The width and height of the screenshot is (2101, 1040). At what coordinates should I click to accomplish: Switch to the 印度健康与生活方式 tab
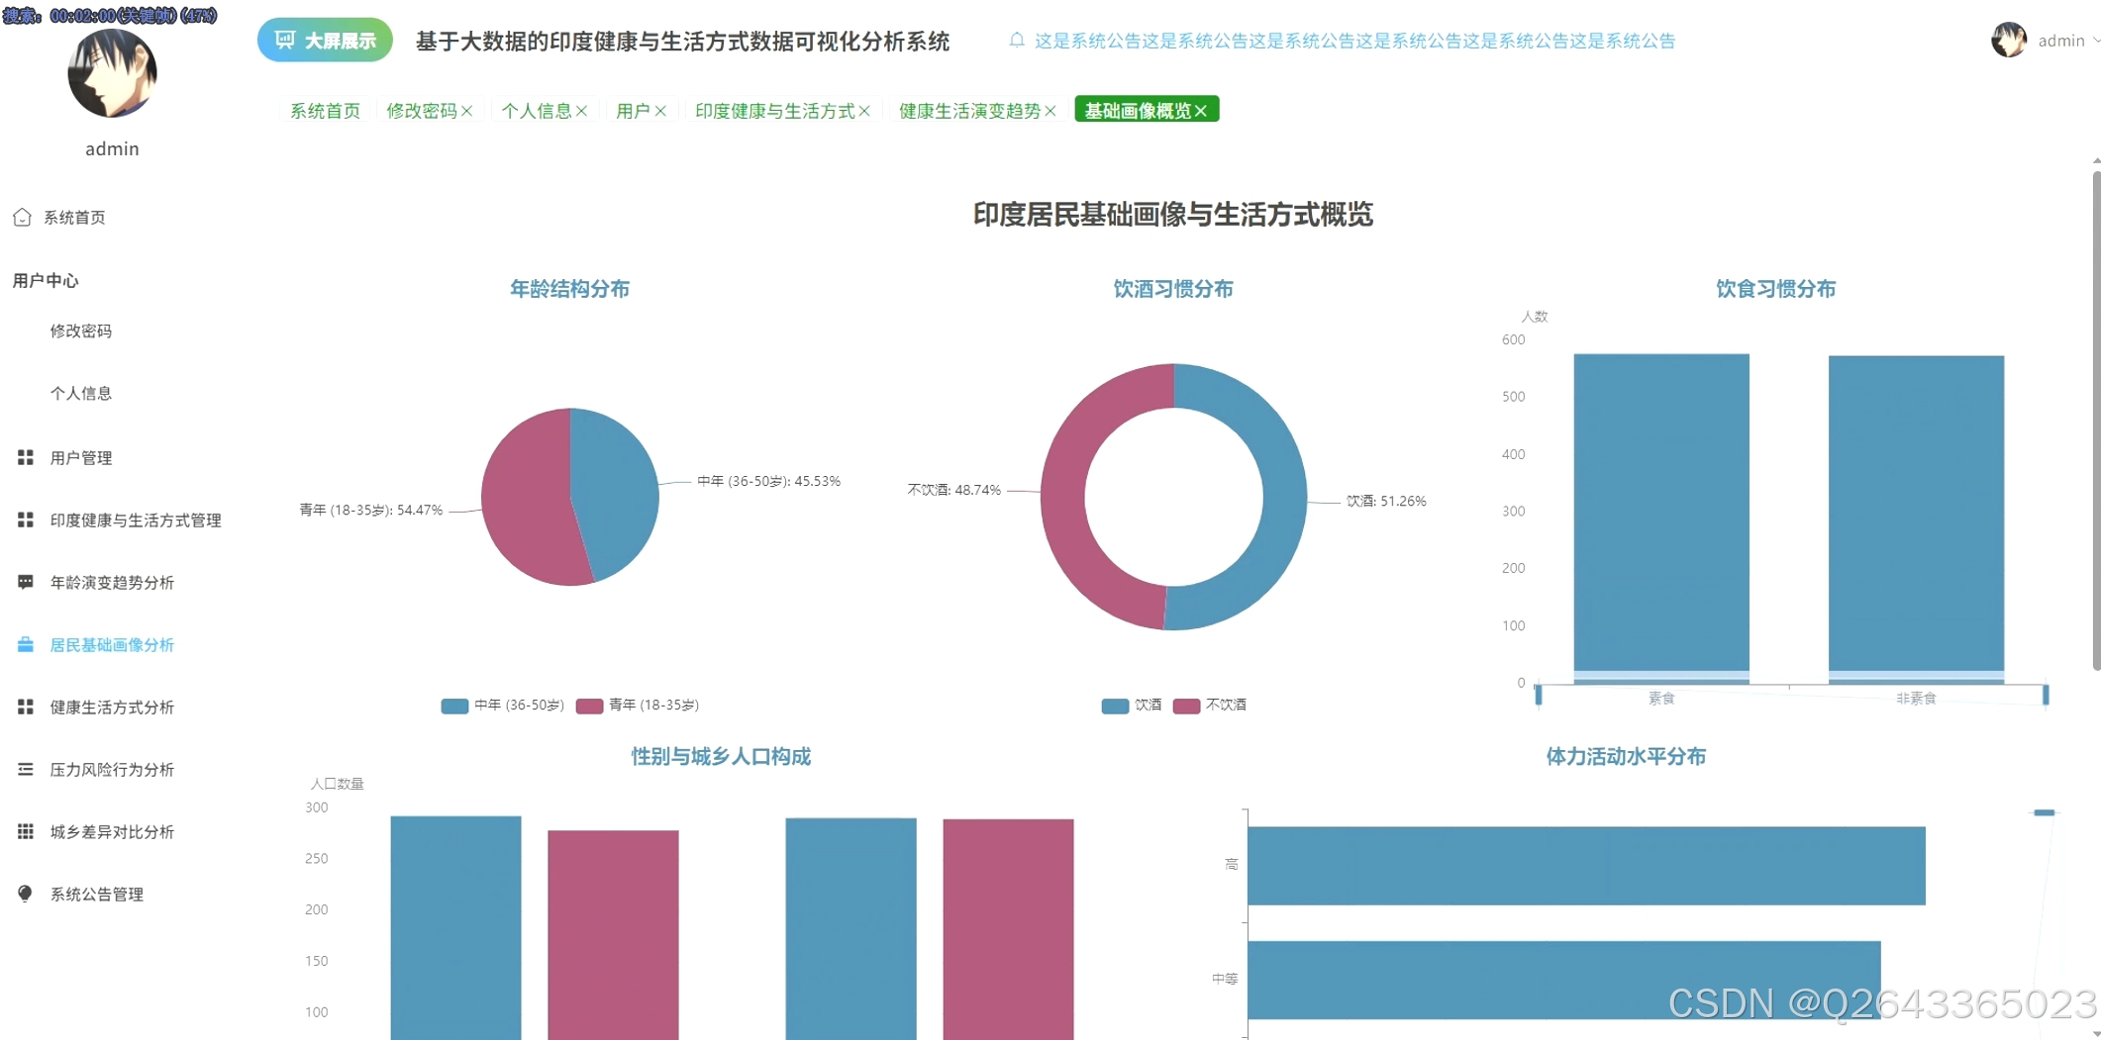(774, 111)
